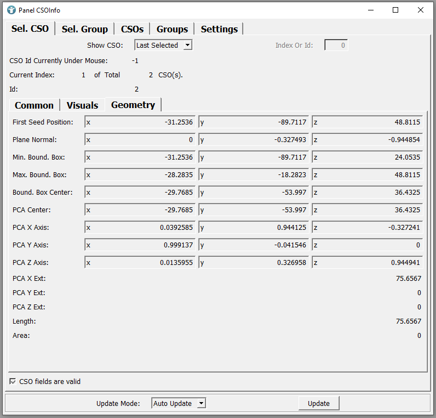Image resolution: width=436 pixels, height=418 pixels.
Task: Click the PCA Center x field
Action: 140,210
